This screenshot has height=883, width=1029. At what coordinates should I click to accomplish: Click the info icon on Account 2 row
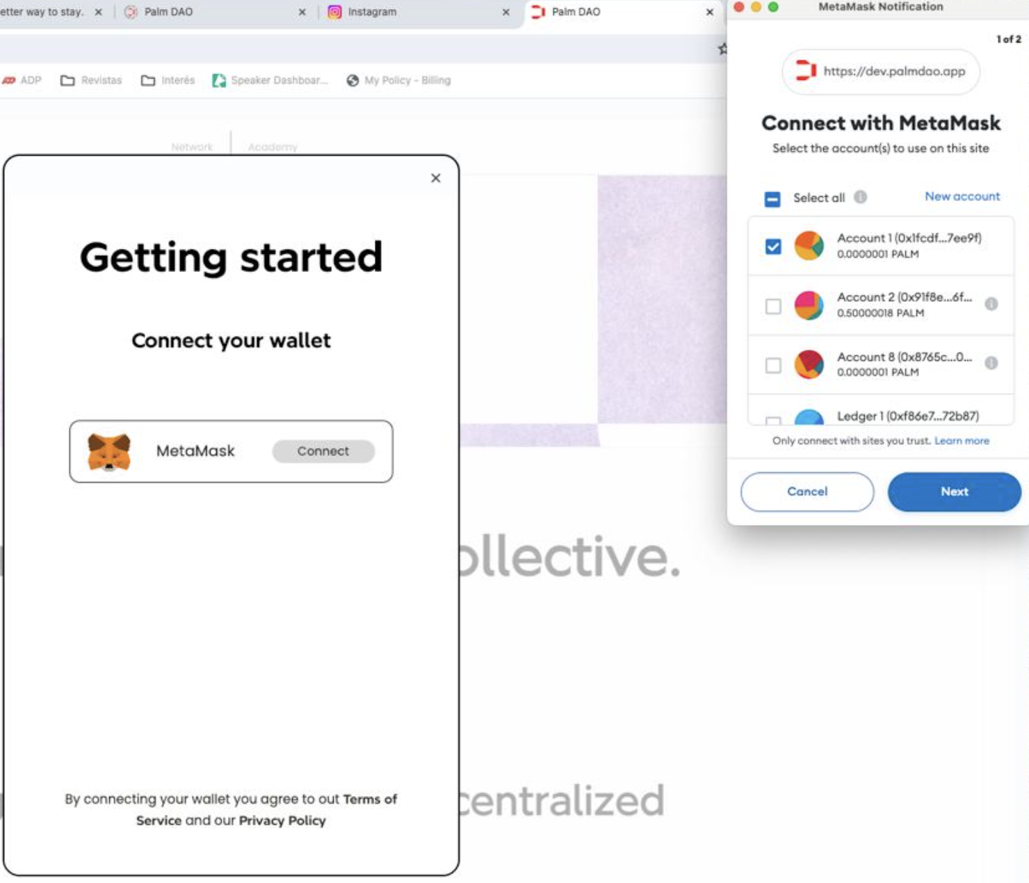[991, 304]
